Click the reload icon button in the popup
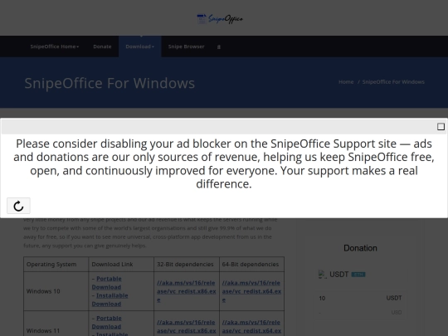 pos(18,206)
